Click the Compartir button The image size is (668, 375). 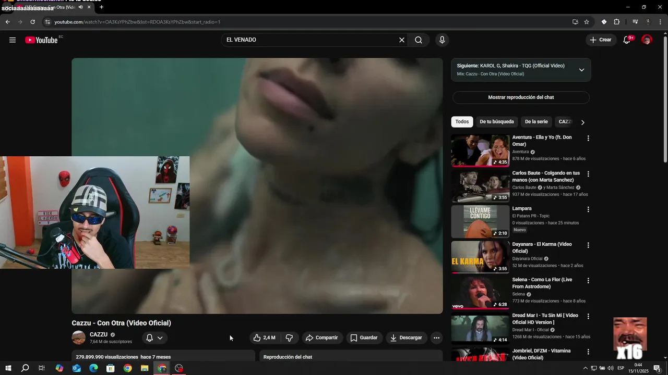(x=321, y=337)
